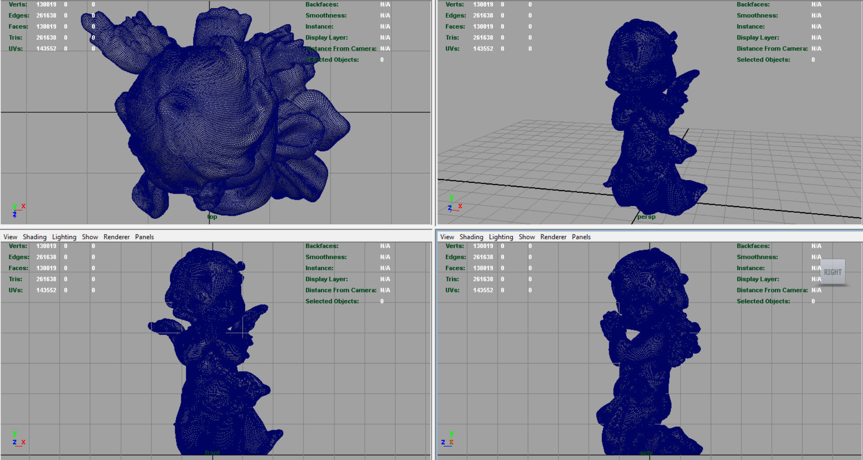This screenshot has width=863, height=460.
Task: Click 'Smoothness:' label in top view HUD
Action: point(326,15)
